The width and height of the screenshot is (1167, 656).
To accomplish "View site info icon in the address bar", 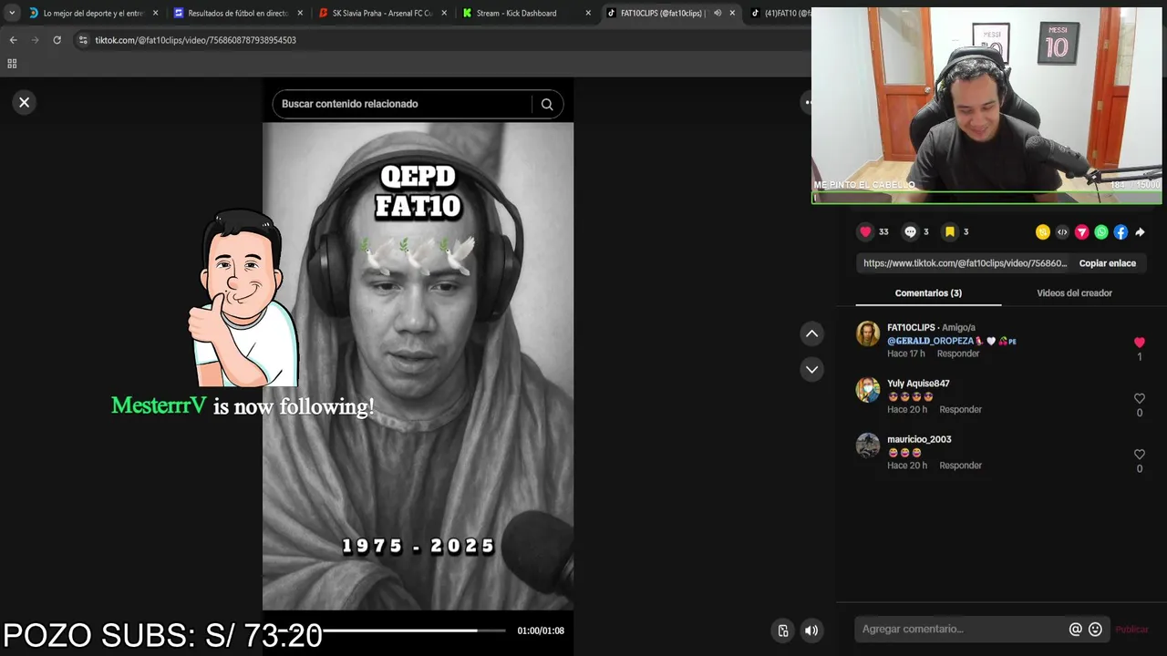I will click(83, 40).
